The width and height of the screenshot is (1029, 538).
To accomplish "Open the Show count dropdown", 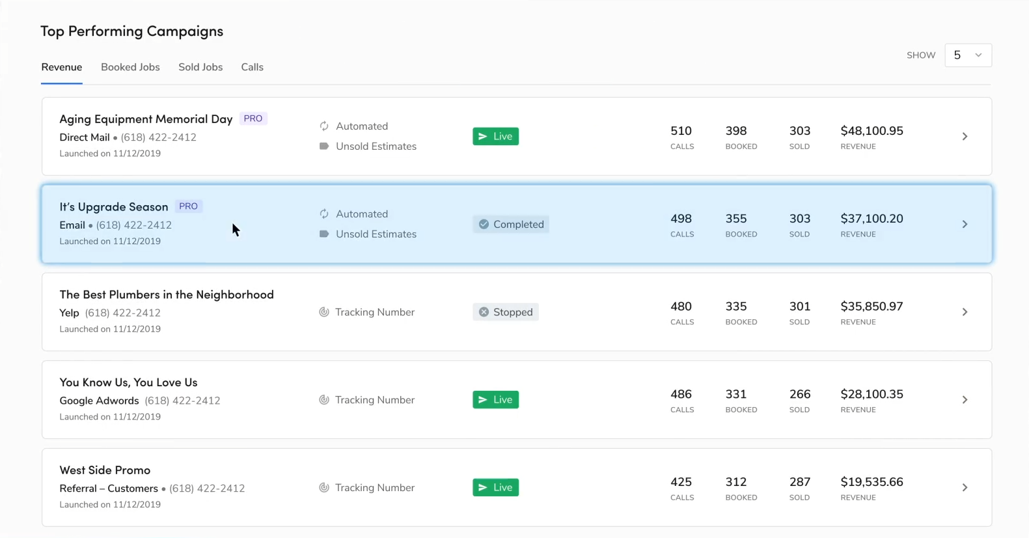I will 968,55.
